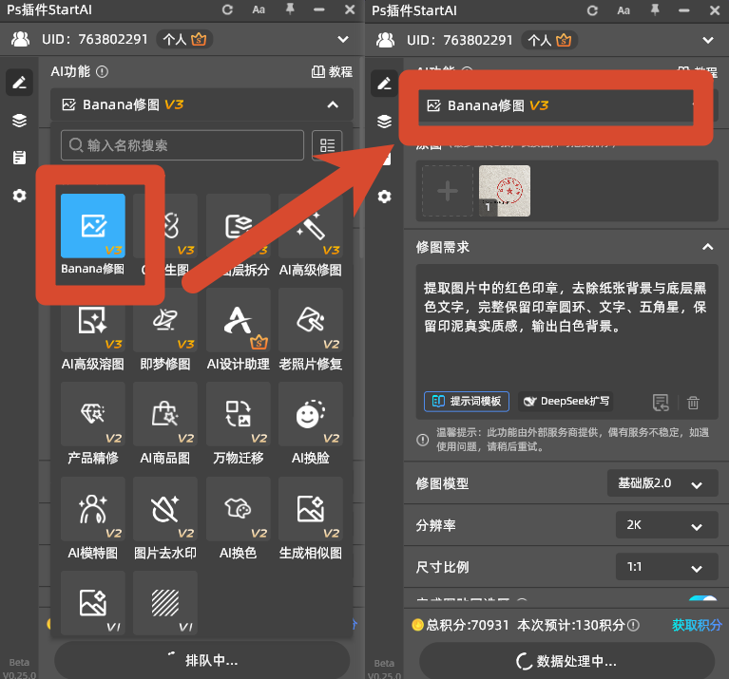Refresh the left StartAI panel
The height and width of the screenshot is (679, 729).
click(x=227, y=9)
